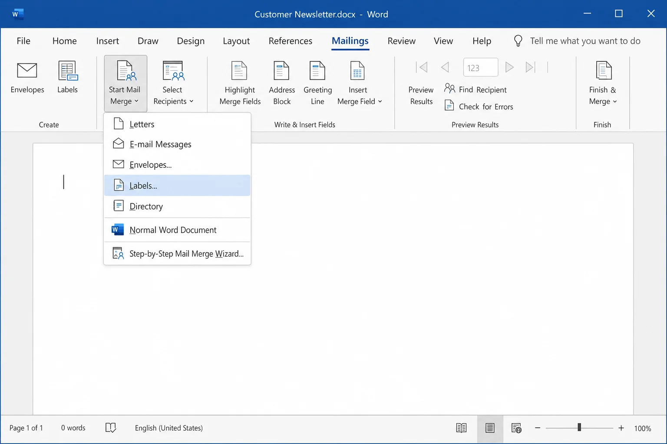
Task: Close the Word window
Action: tap(651, 13)
